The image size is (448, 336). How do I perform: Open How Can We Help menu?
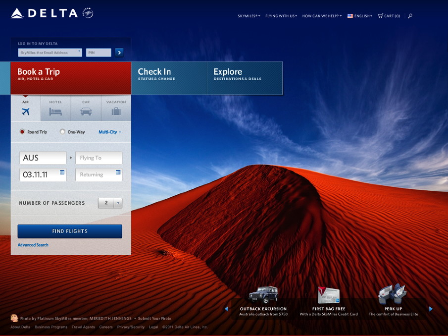pos(322,16)
